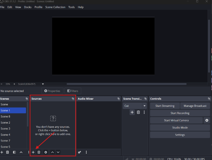
Task: Click the trash icon in Sources panel
Action: pyautogui.click(x=39, y=152)
